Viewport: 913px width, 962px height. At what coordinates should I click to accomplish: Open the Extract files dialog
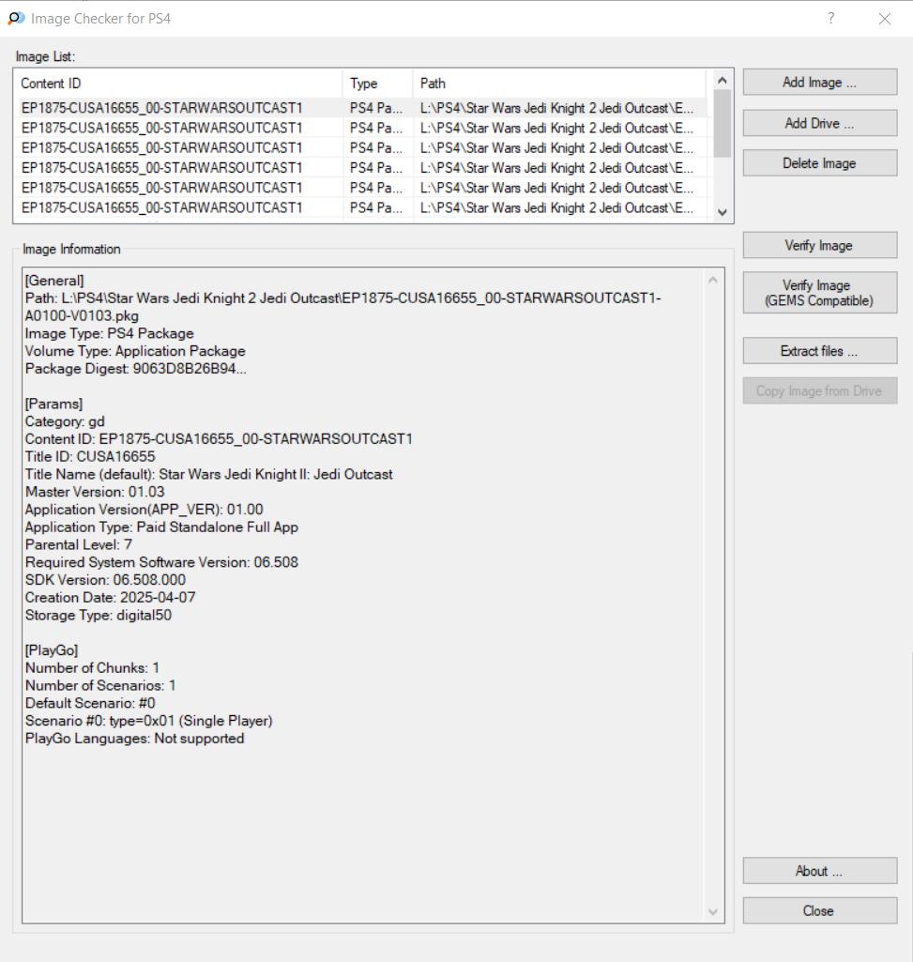819,351
